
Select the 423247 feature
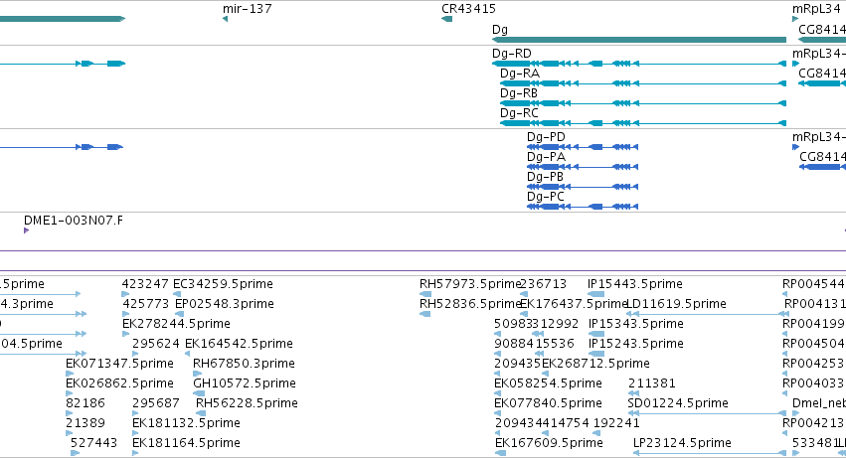coord(125,294)
